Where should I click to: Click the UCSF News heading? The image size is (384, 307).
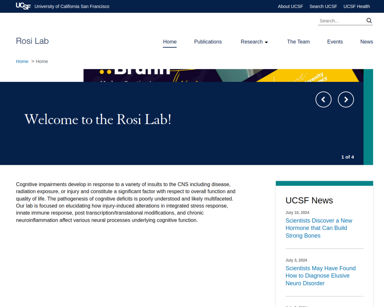coord(309,200)
